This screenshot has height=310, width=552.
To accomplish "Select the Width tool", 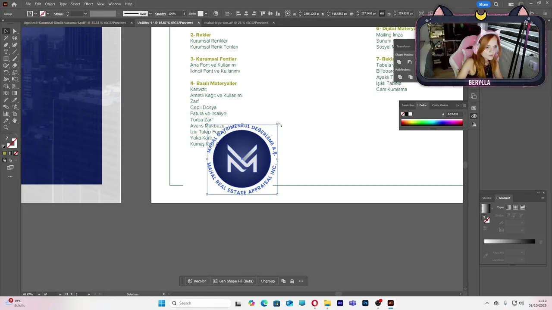I will point(6,79).
